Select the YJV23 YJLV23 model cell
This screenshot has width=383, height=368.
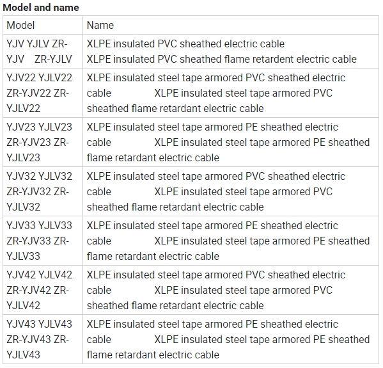(x=43, y=142)
